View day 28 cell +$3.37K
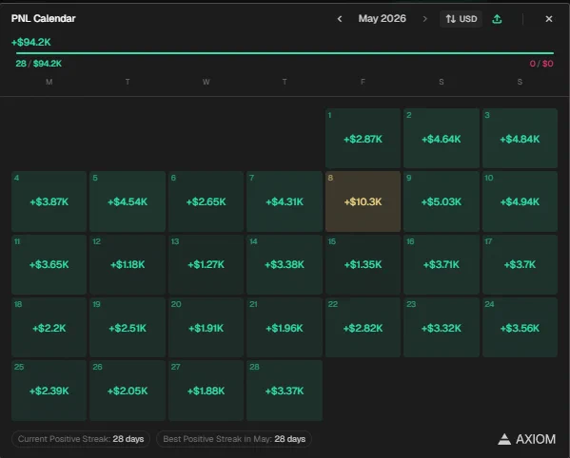This screenshot has height=458, width=570. coord(285,391)
